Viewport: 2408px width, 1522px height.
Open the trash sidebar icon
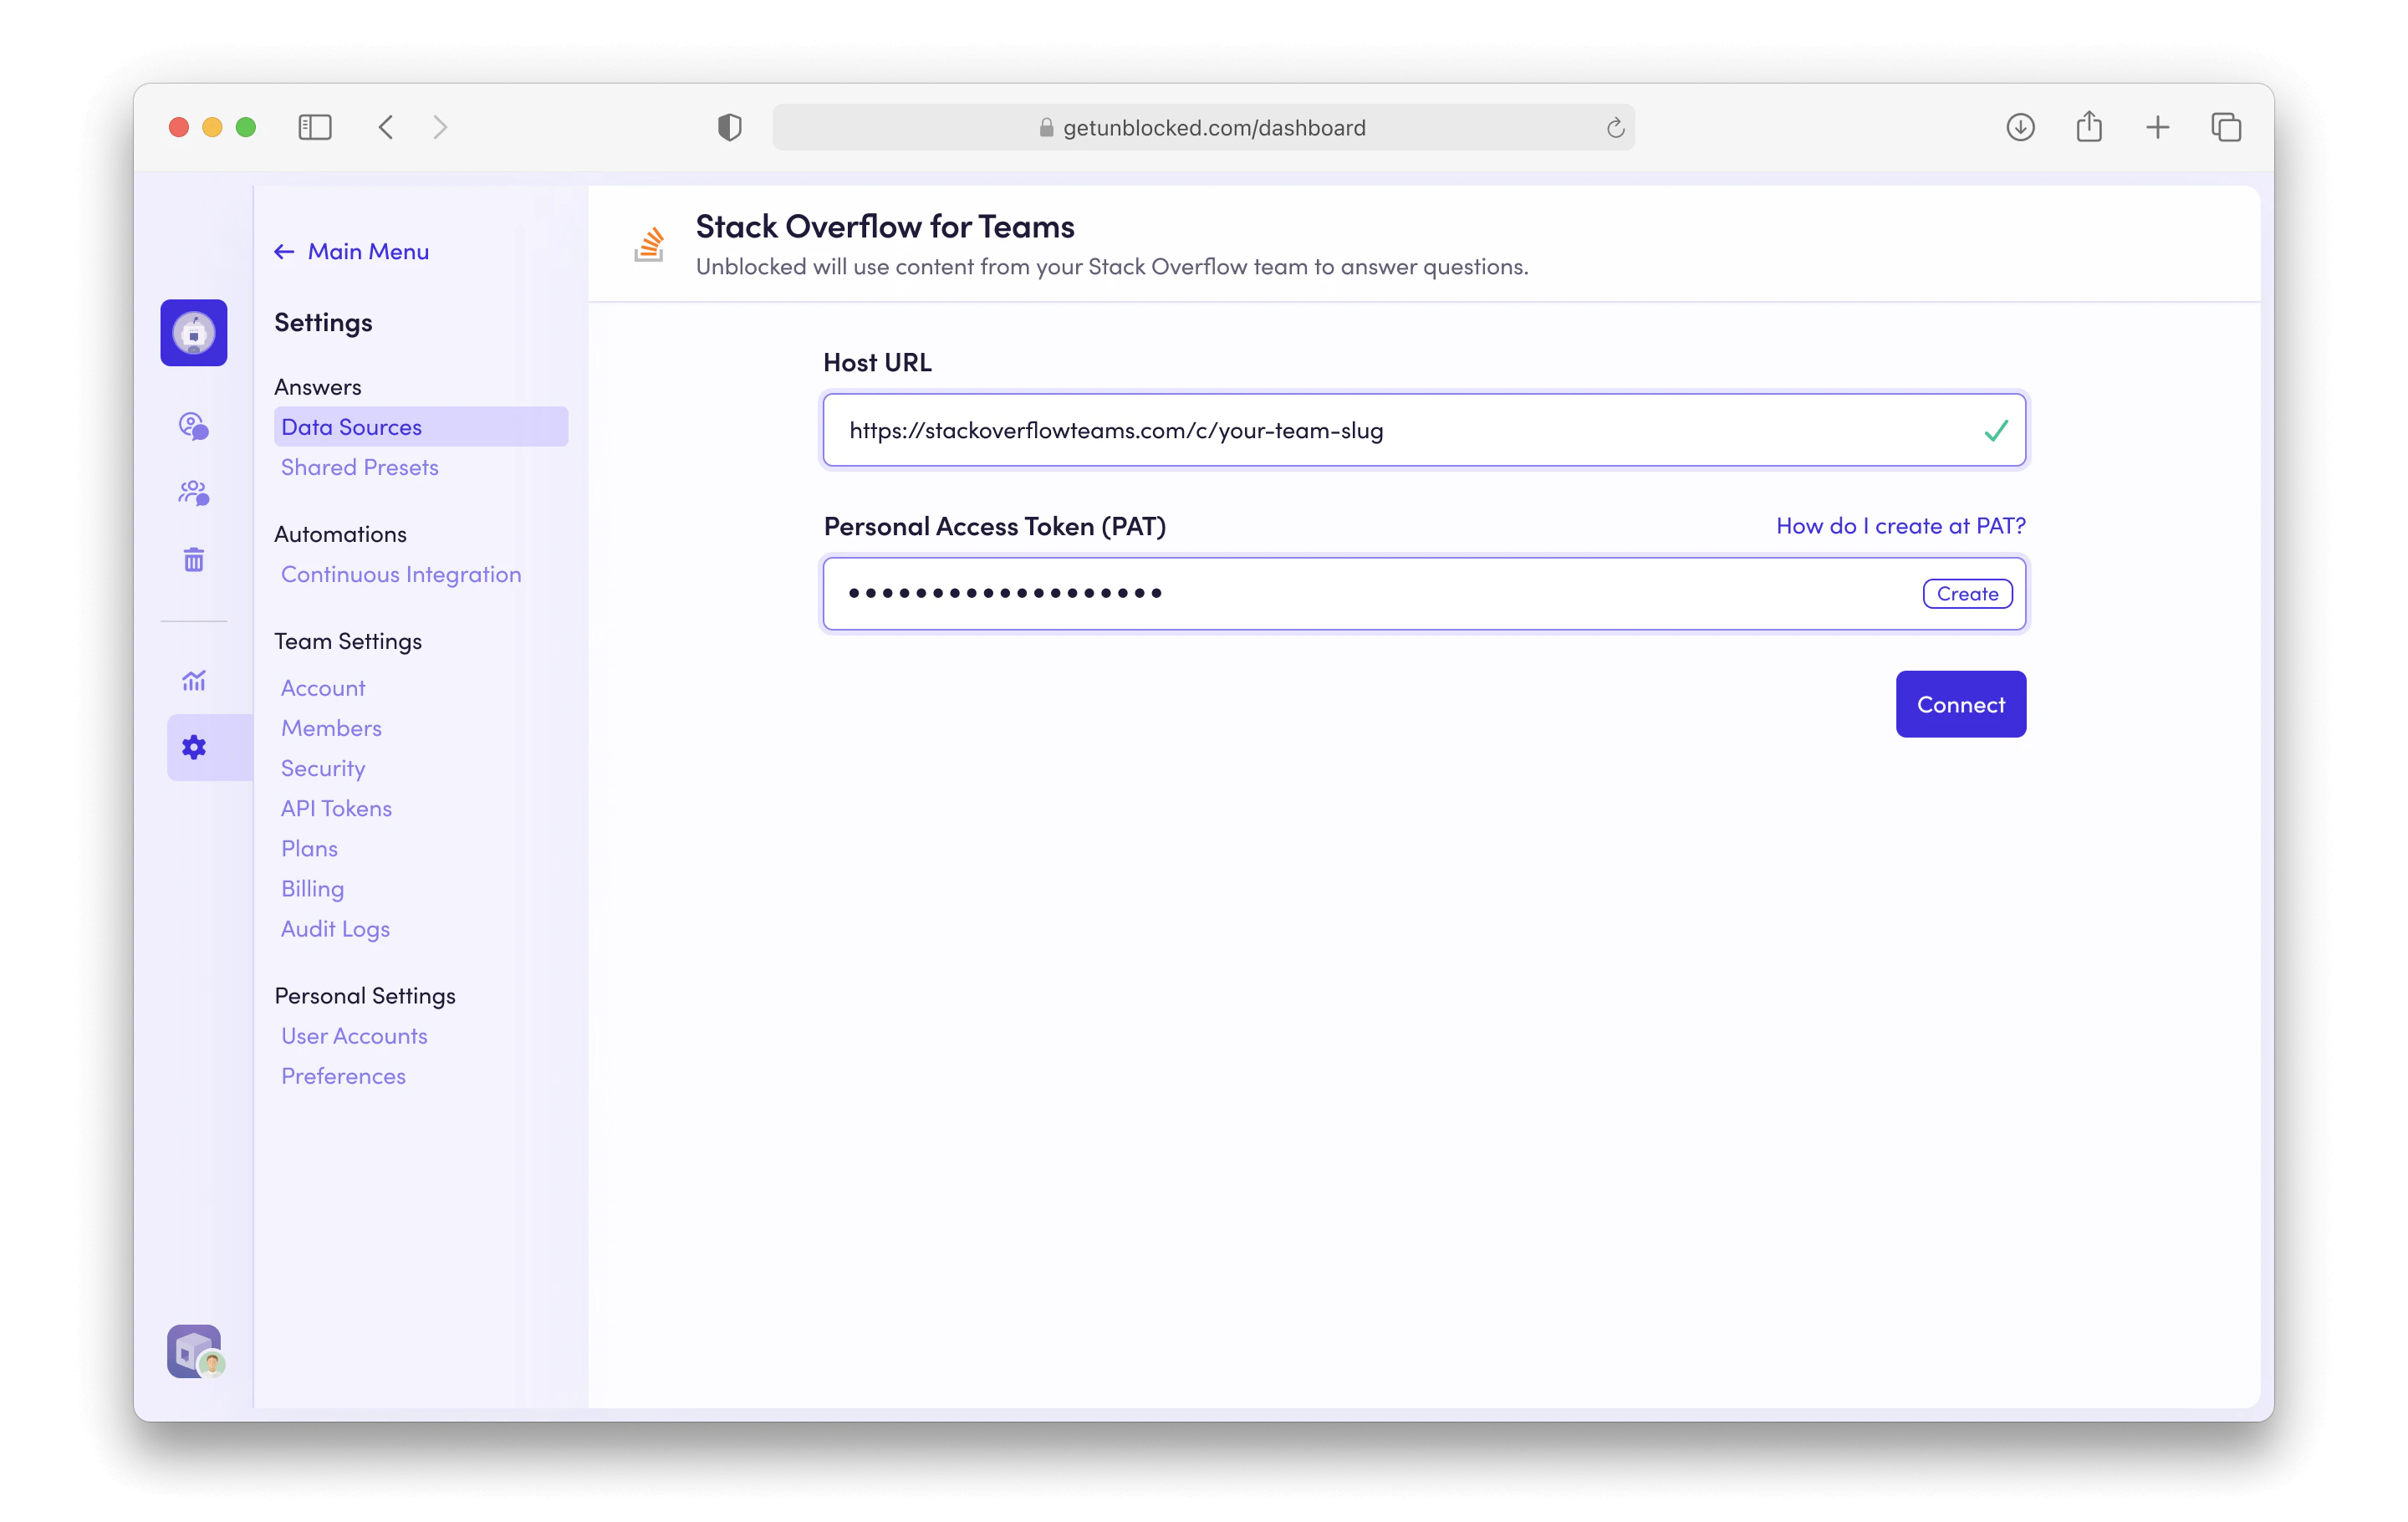point(194,560)
